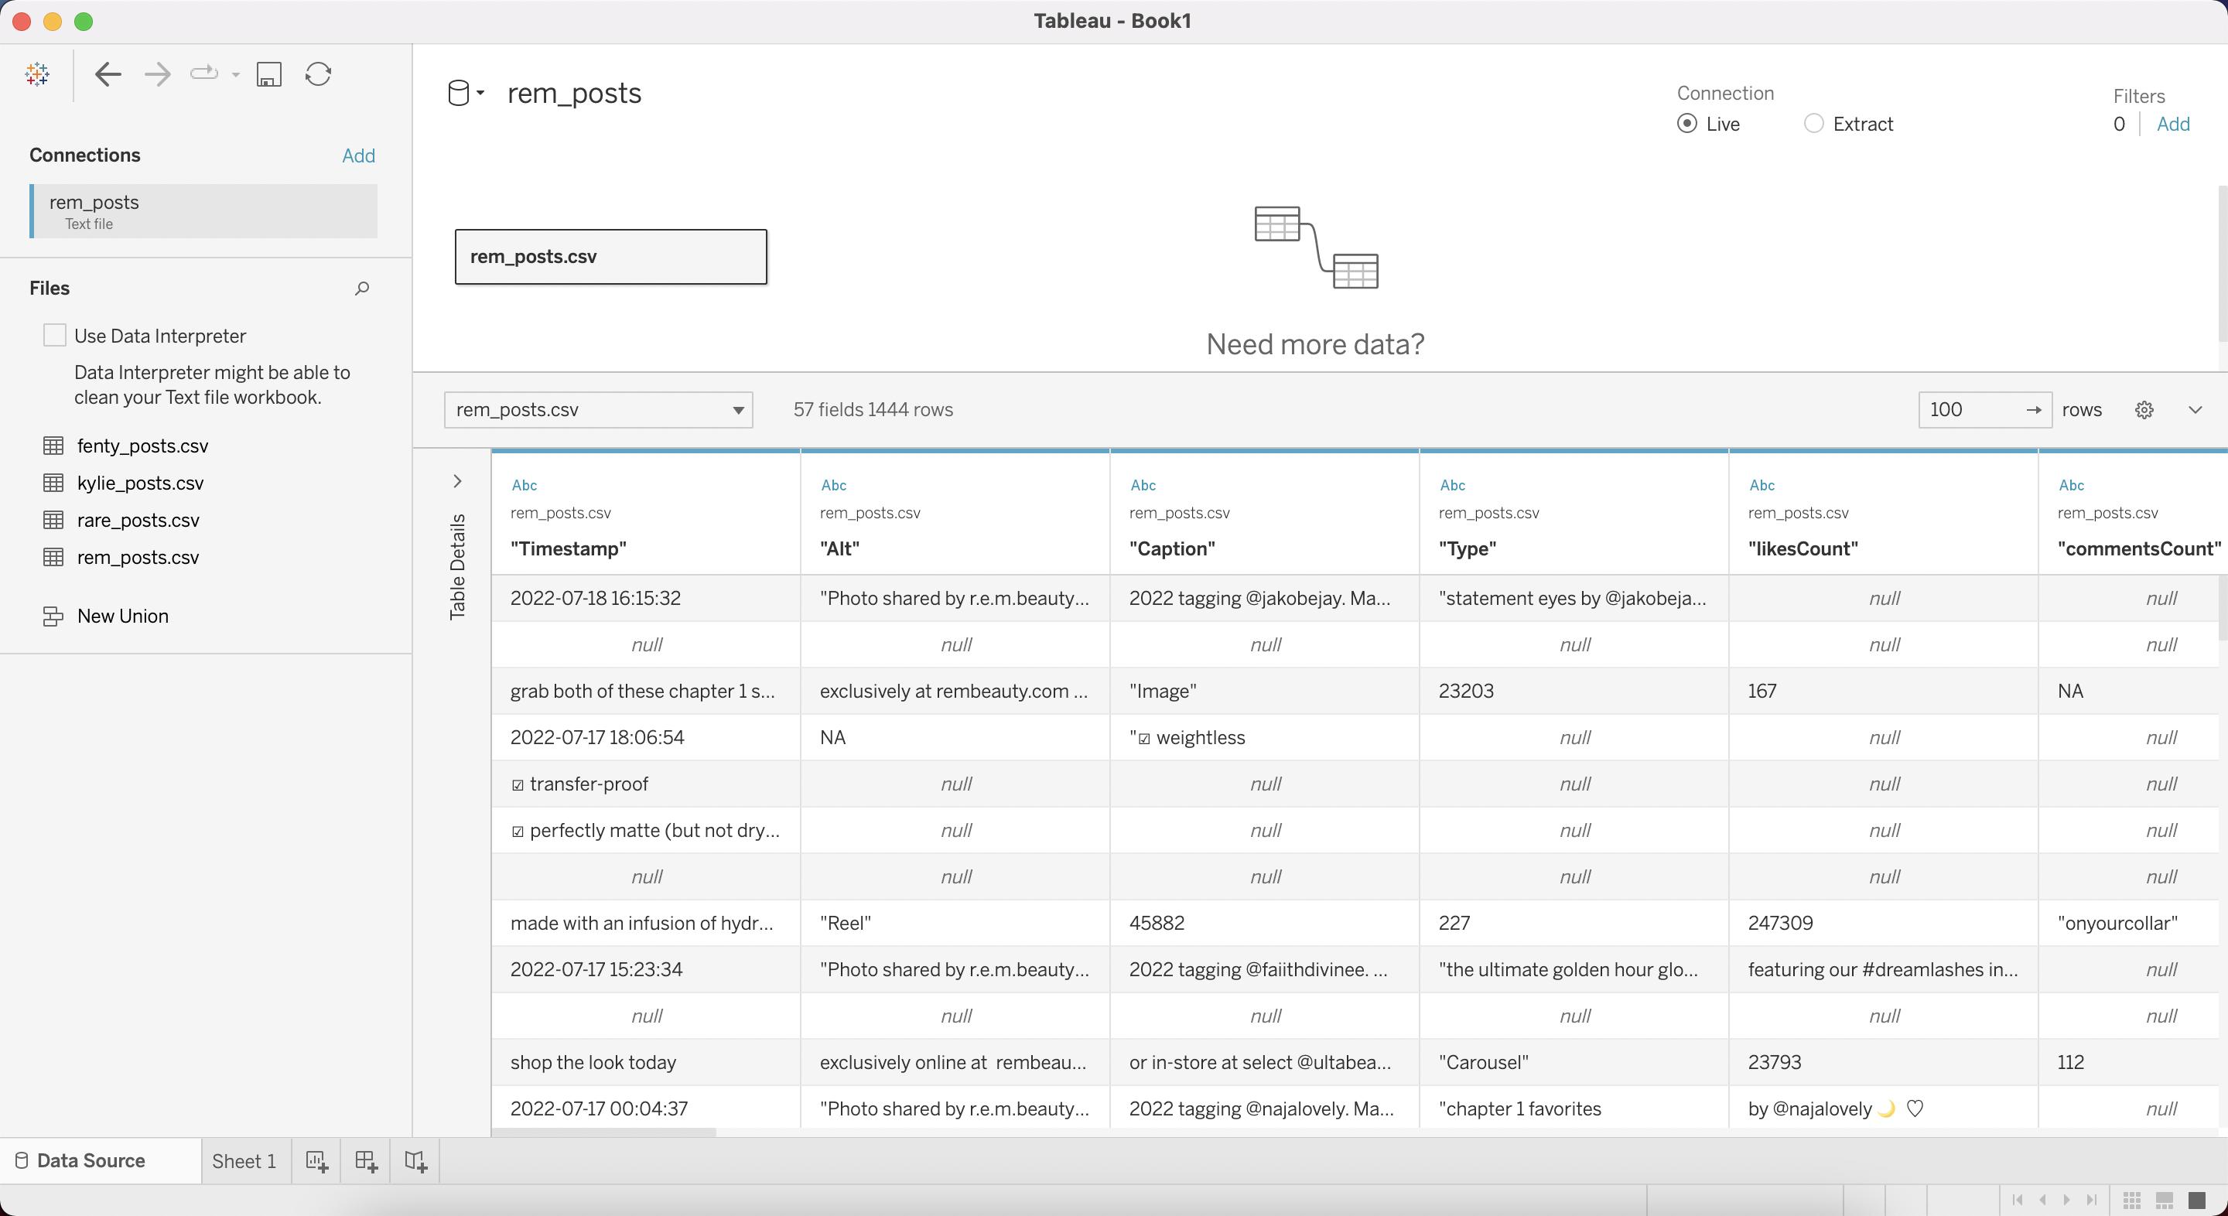The width and height of the screenshot is (2228, 1216).
Task: Select the Extract connection radio button
Action: [x=1813, y=124]
